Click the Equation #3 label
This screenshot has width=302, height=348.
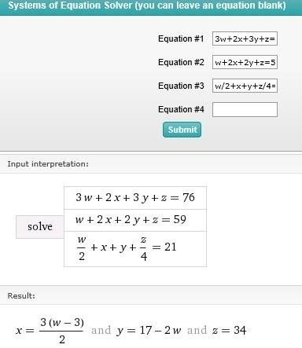[x=181, y=86]
